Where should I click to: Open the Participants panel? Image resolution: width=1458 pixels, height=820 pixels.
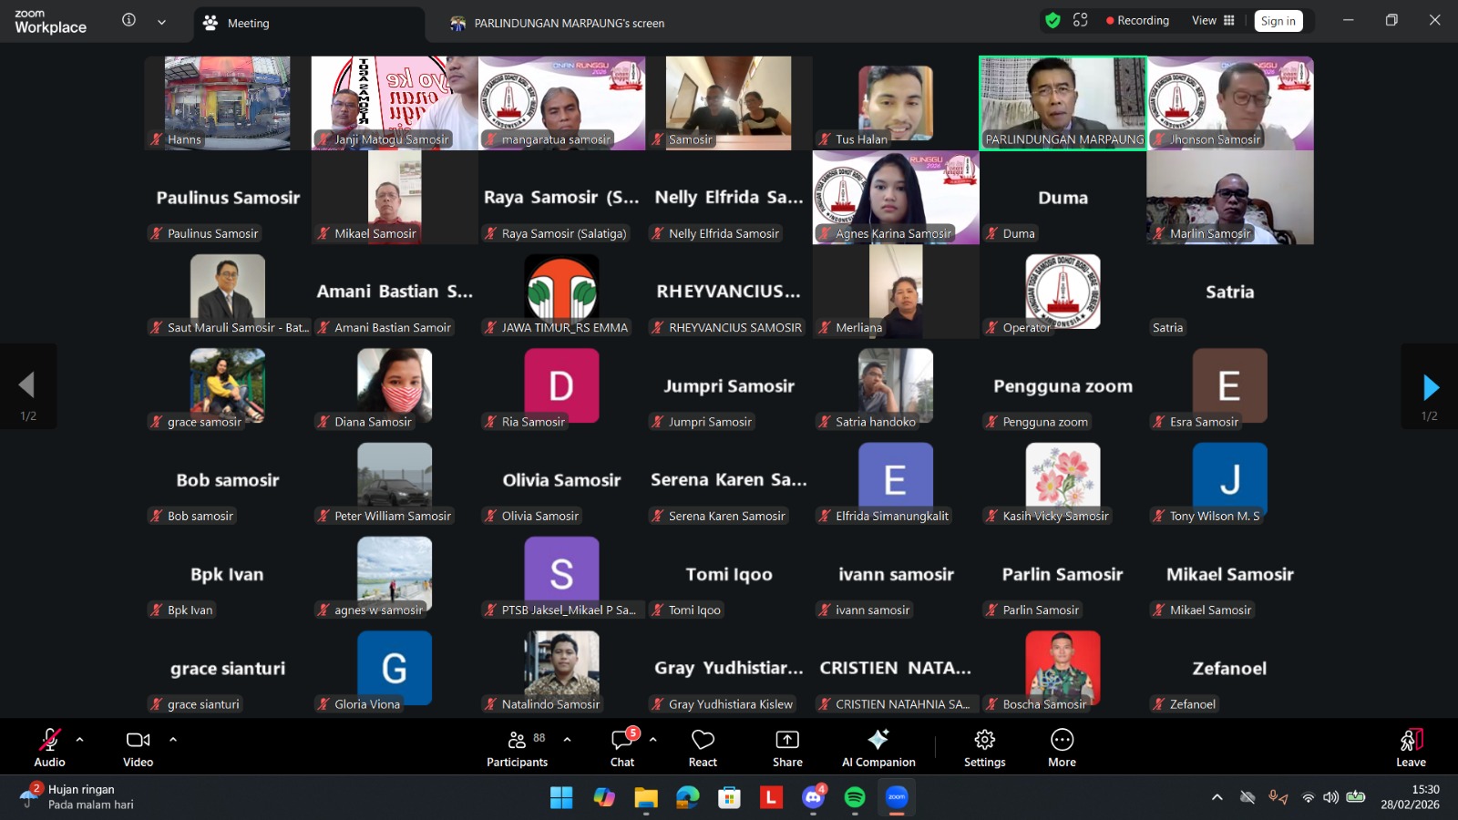click(x=517, y=747)
